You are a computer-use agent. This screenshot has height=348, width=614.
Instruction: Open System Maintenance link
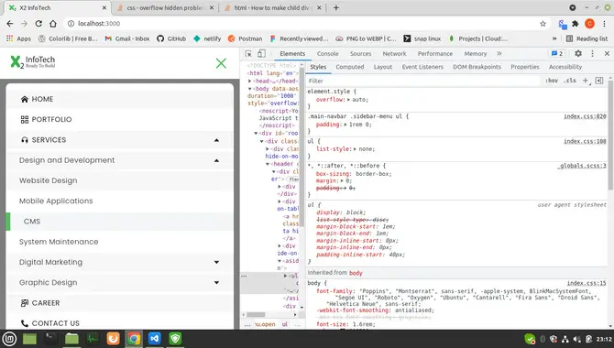[59, 242]
